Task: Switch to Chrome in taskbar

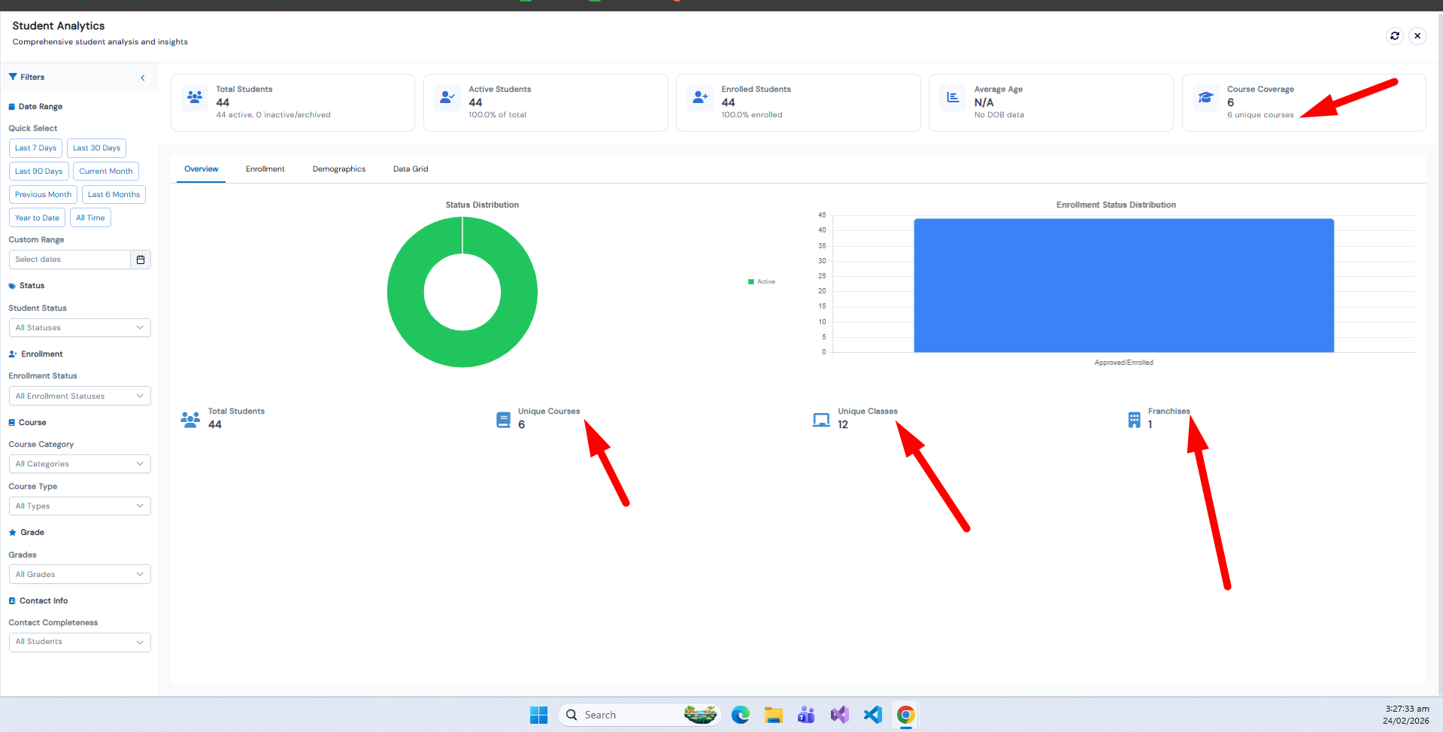Action: coord(906,715)
